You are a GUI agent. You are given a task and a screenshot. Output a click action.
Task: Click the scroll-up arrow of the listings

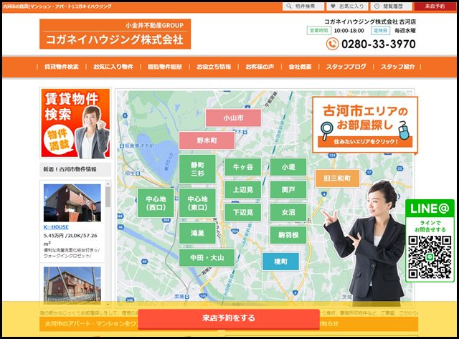coord(108,183)
